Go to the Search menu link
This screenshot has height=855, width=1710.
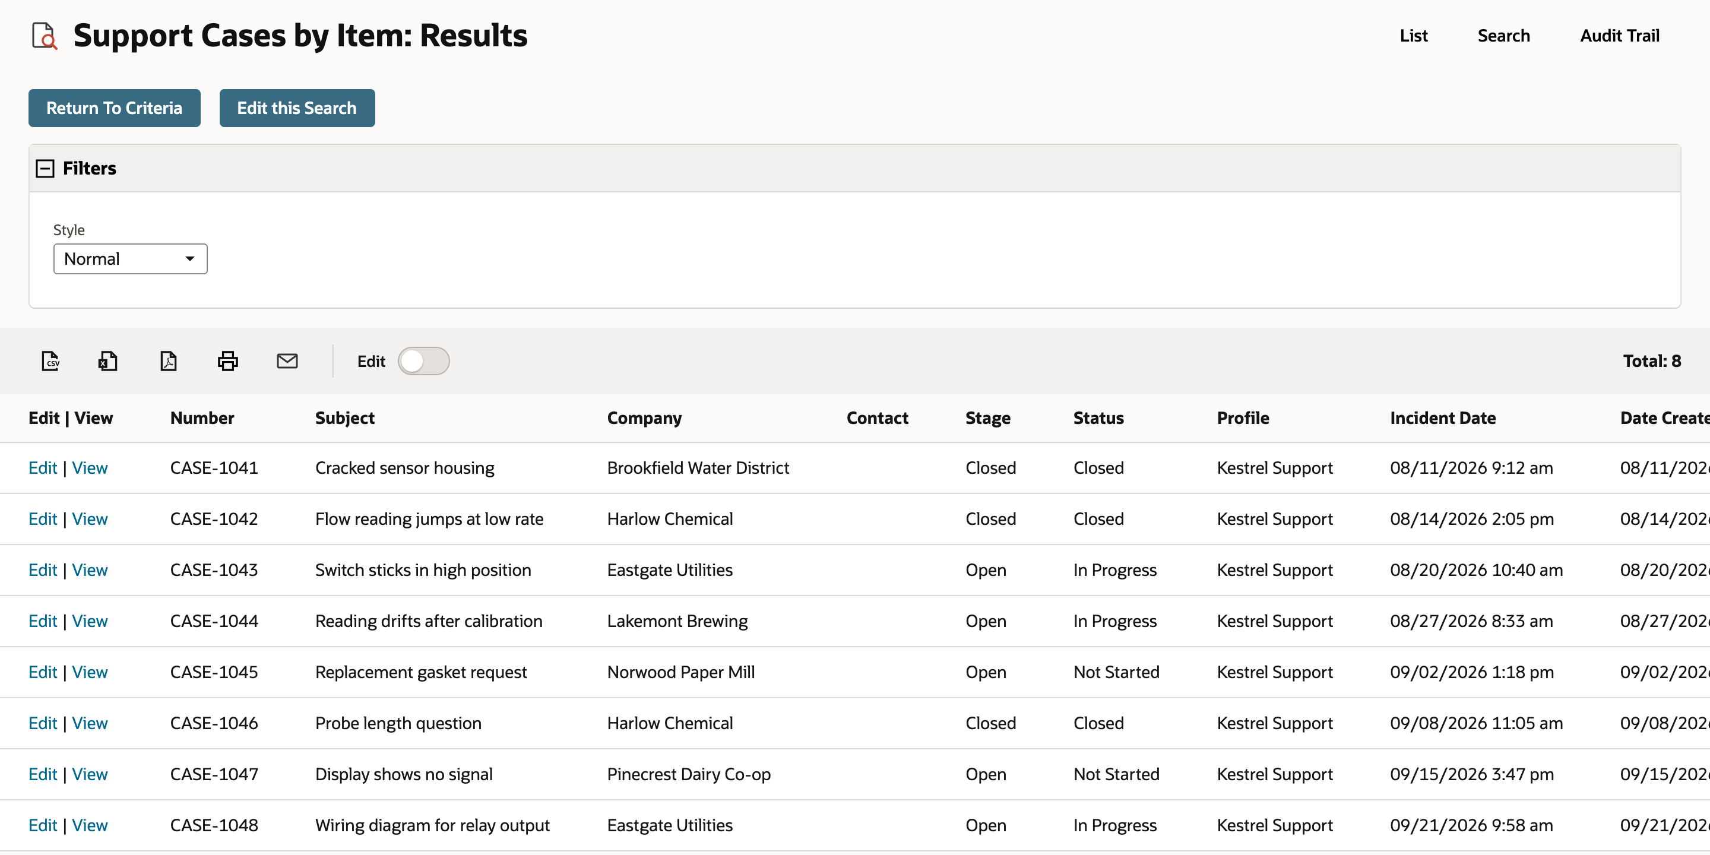pos(1503,36)
